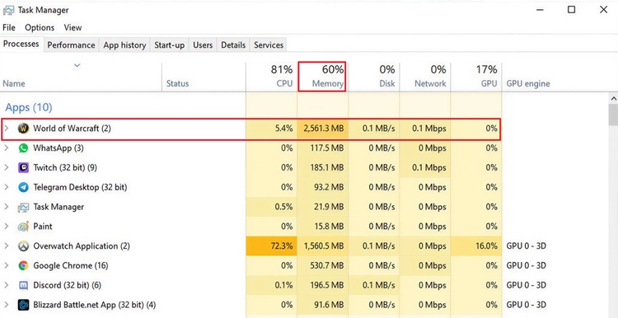The height and width of the screenshot is (318, 618).
Task: Open the Start-up tab
Action: pyautogui.click(x=169, y=45)
